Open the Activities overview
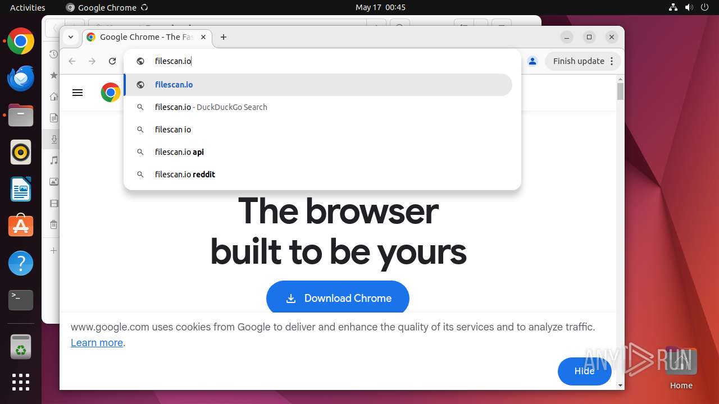The height and width of the screenshot is (404, 719). click(x=28, y=7)
